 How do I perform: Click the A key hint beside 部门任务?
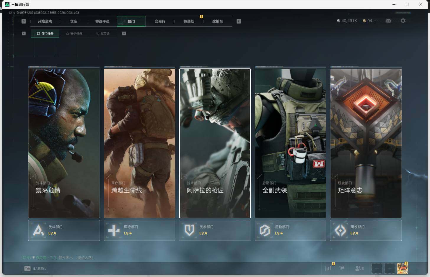24,33
